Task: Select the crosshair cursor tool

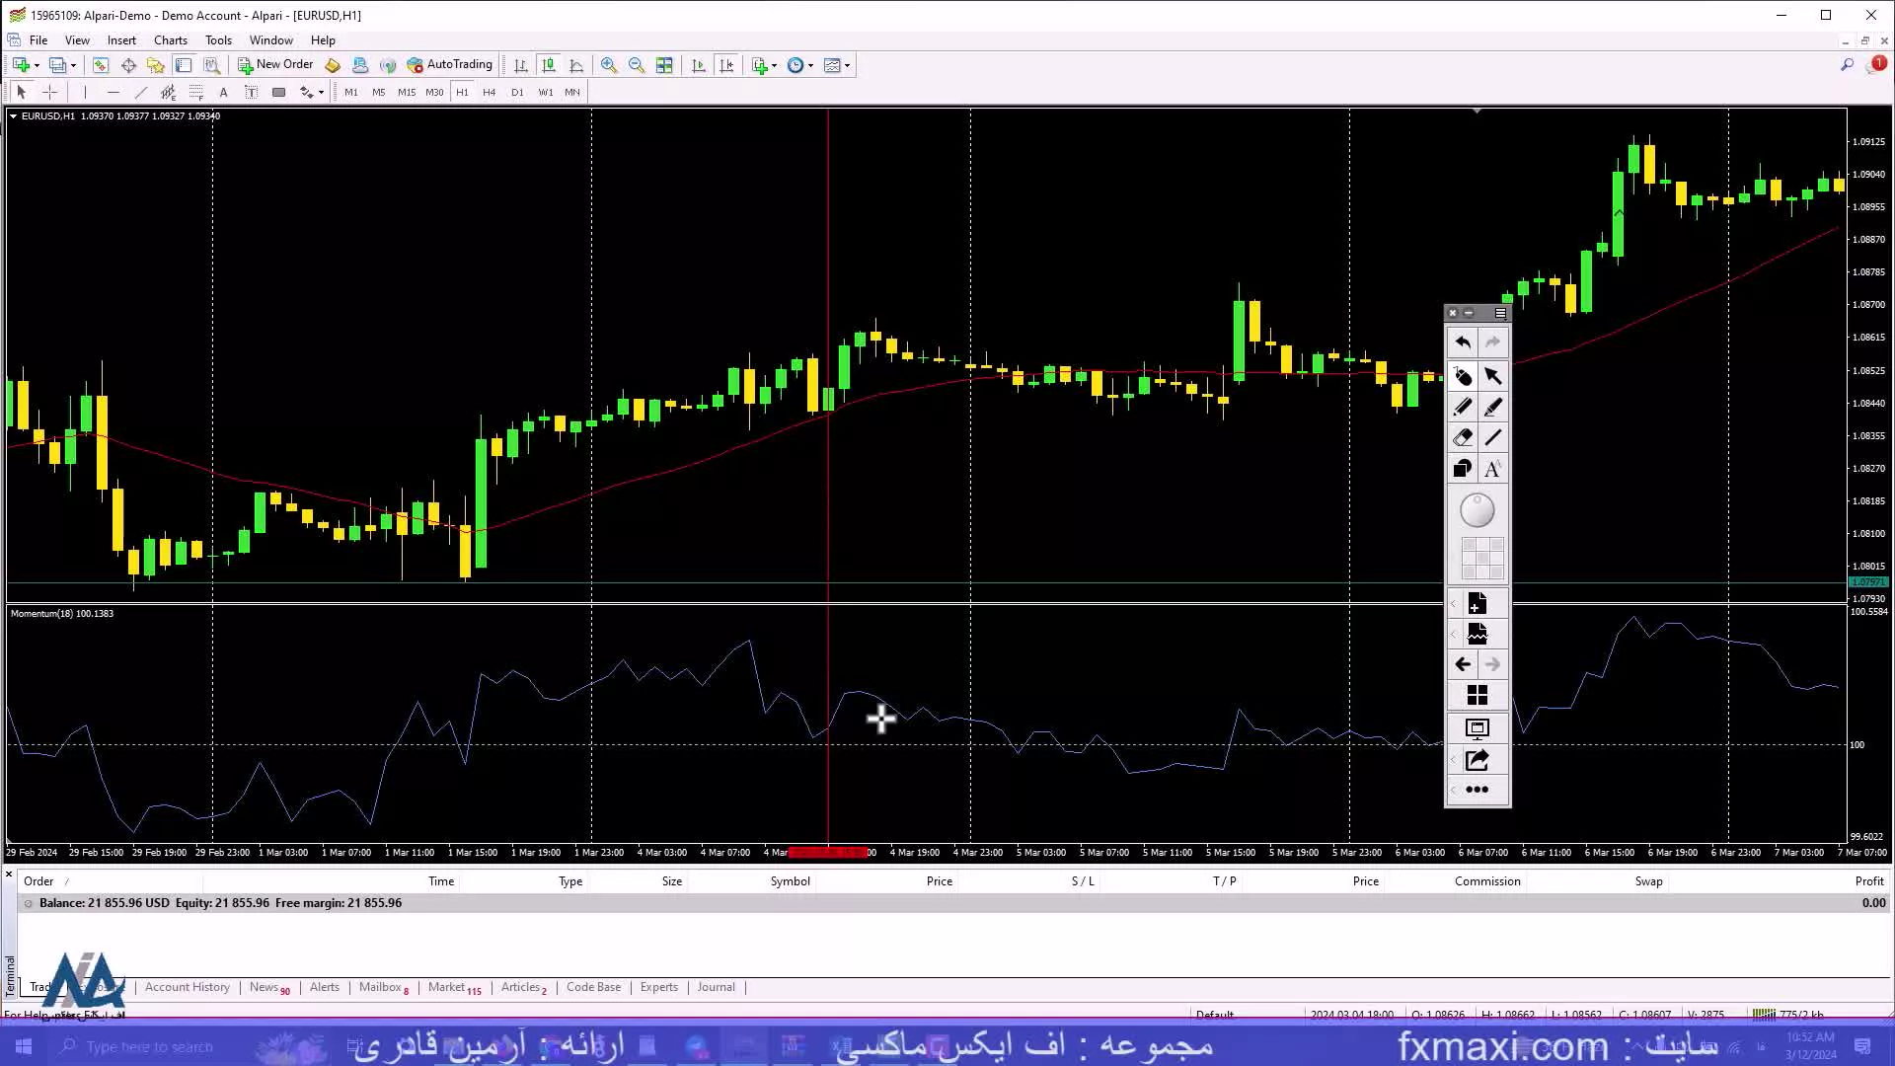Action: tap(48, 91)
